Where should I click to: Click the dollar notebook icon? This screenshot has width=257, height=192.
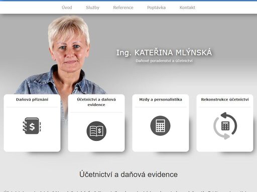tap(32, 126)
